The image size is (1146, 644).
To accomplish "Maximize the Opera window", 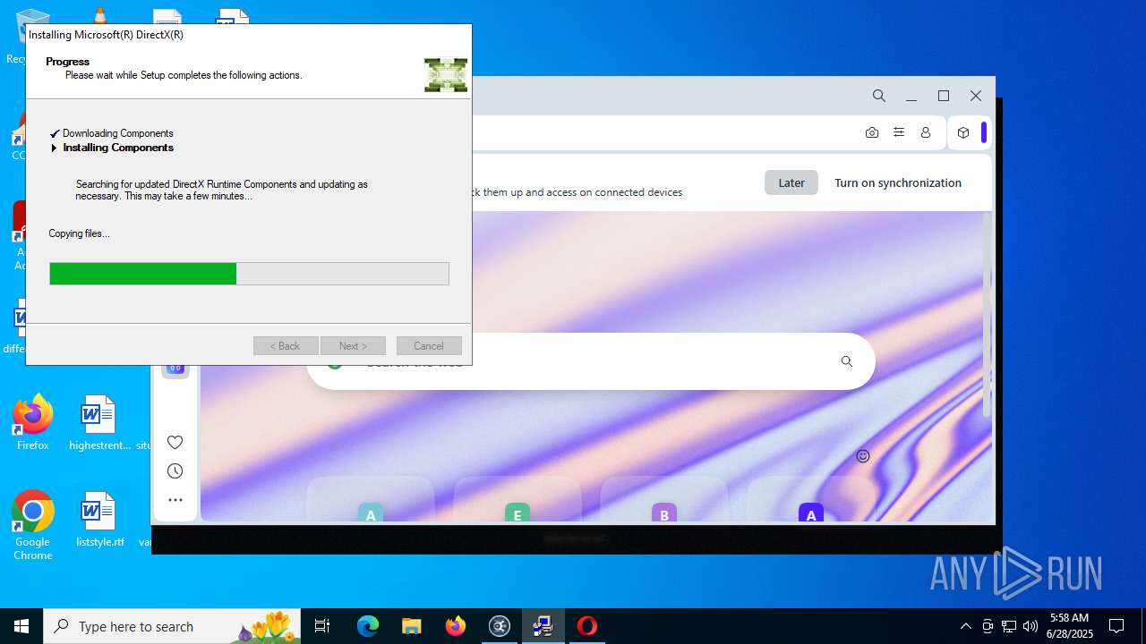I will [x=943, y=96].
